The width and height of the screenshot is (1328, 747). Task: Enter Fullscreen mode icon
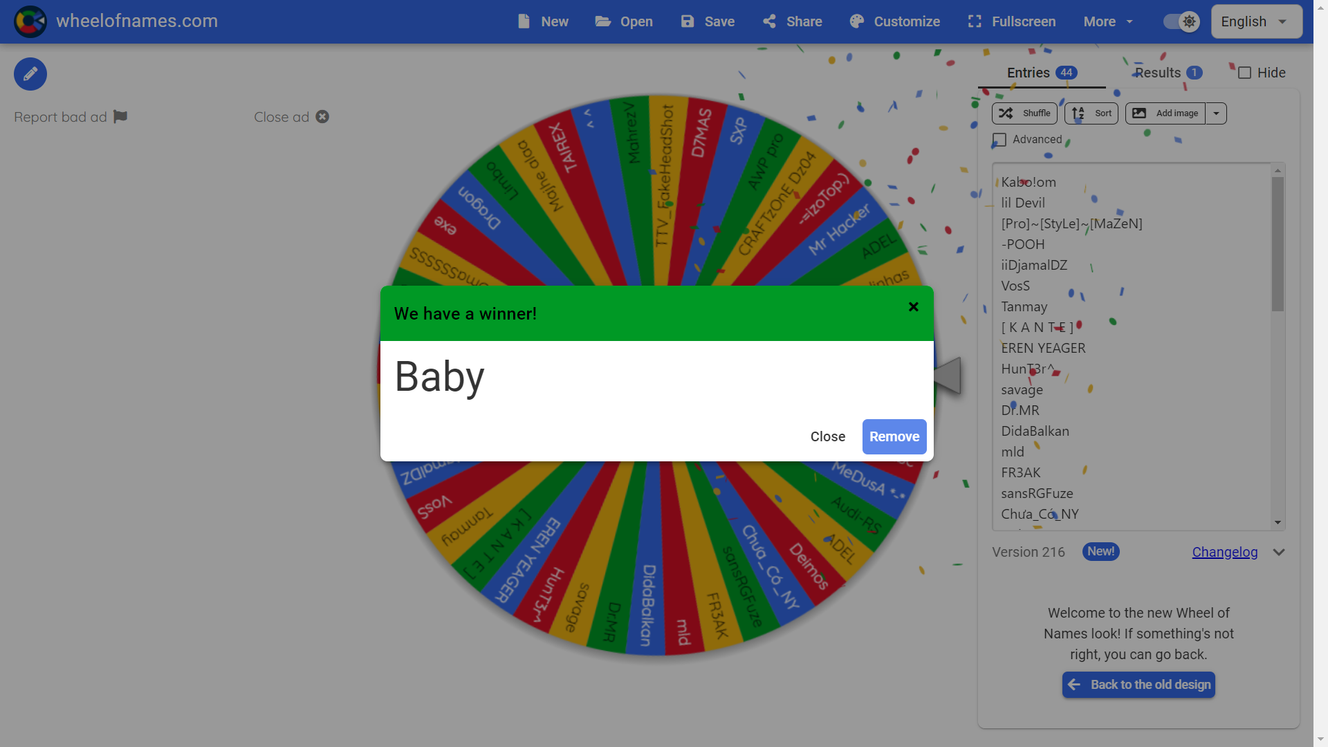(x=975, y=21)
